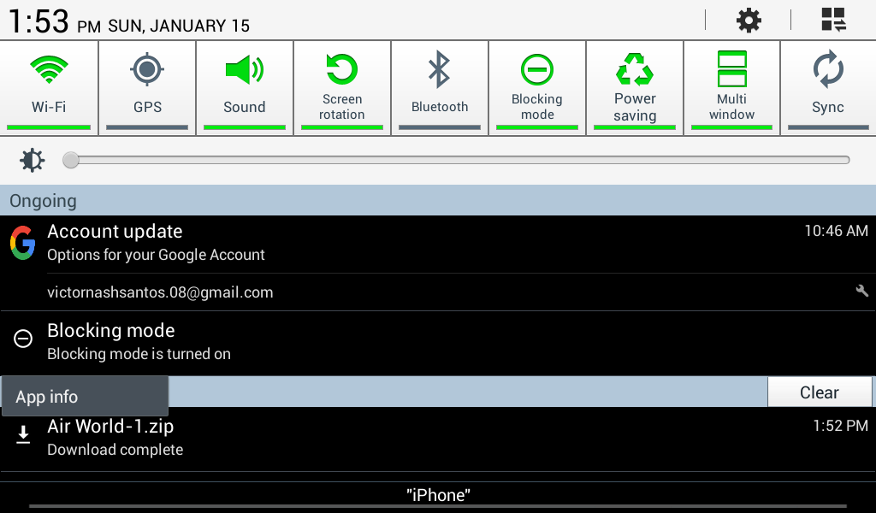Click the brightness slider handle
Screen dimensions: 876x513
tap(71, 160)
